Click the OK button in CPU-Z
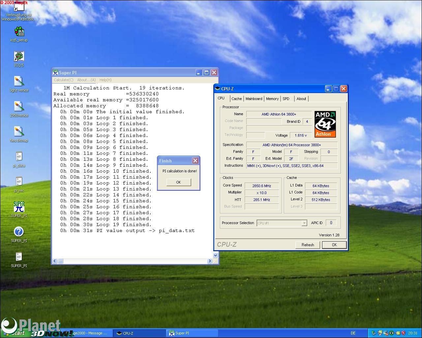The height and width of the screenshot is (338, 422). [334, 245]
